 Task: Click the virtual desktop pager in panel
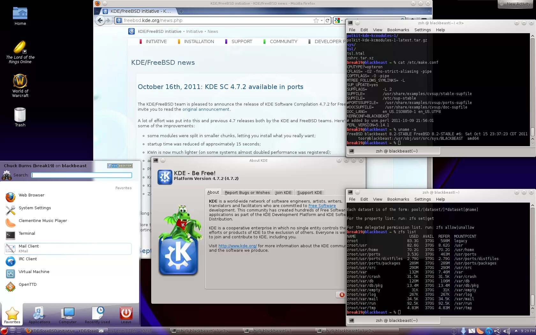click(15, 331)
